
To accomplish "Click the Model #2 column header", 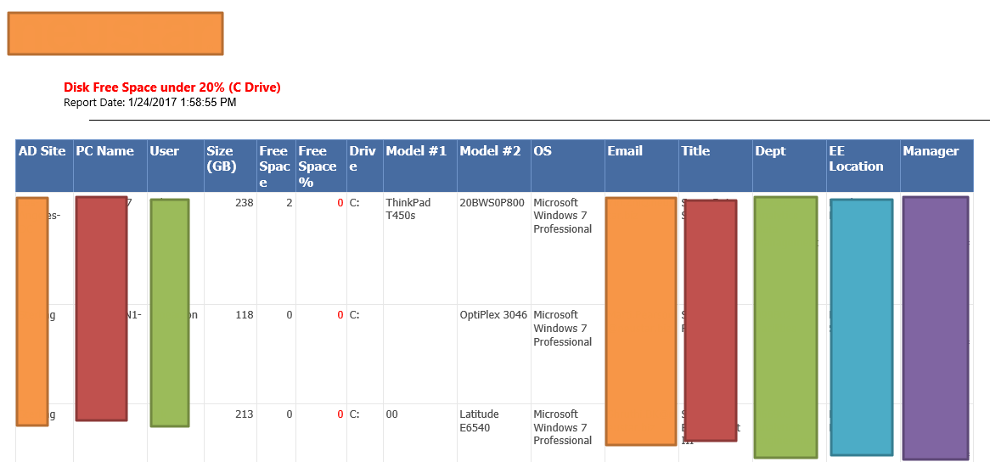I will pyautogui.click(x=490, y=152).
